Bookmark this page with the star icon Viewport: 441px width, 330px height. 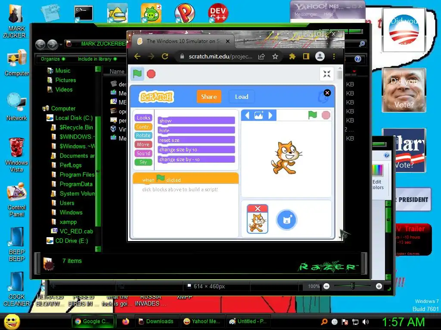[x=275, y=56]
